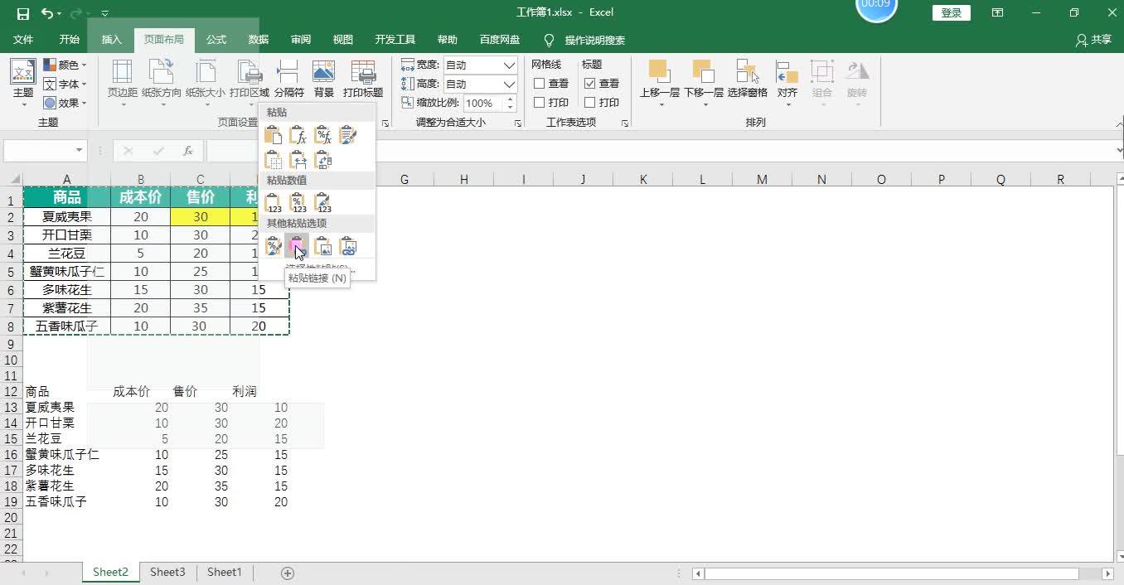Select yellow highlighted cell C2 (30)
This screenshot has height=585, width=1124.
point(200,216)
